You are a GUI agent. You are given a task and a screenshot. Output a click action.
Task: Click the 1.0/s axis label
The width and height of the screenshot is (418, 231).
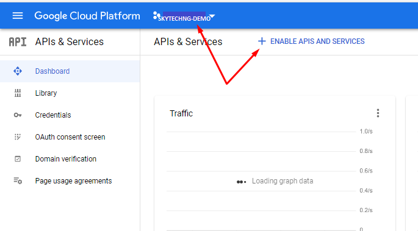pyautogui.click(x=366, y=132)
